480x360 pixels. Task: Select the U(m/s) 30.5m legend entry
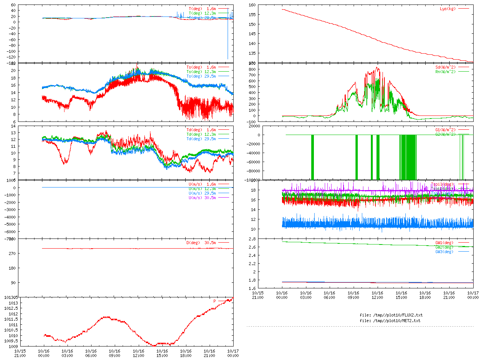tap(202, 198)
